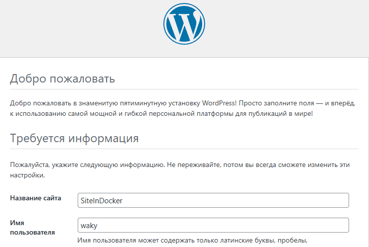369x247 pixels.
Task: Click the word "WordPress!" in the welcome paragraph
Action: (219, 103)
